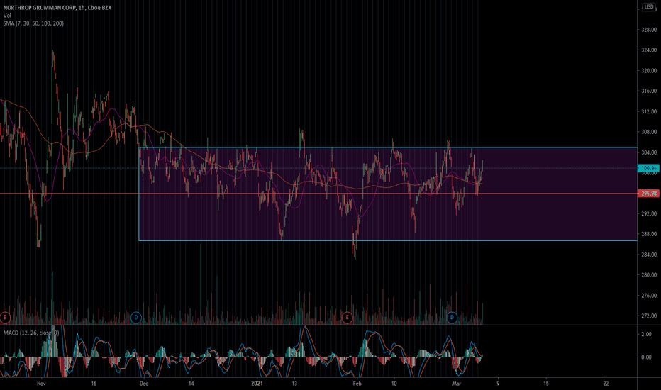The image size is (661, 390).
Task: Click the 2021 label on time axis
Action: click(x=257, y=383)
